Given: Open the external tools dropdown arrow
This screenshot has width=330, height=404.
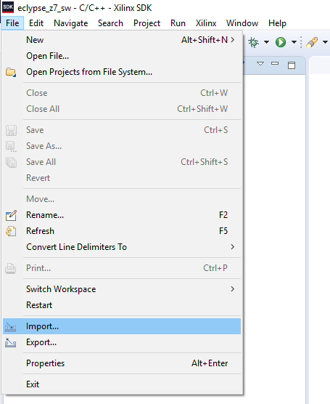Looking at the screenshot, I should pos(325,42).
